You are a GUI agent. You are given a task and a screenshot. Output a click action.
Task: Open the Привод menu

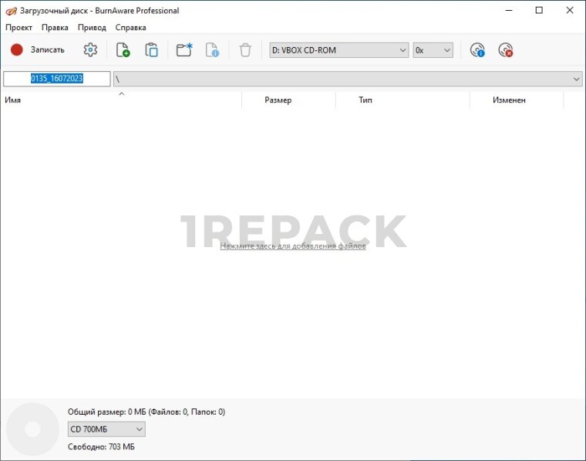(x=92, y=27)
